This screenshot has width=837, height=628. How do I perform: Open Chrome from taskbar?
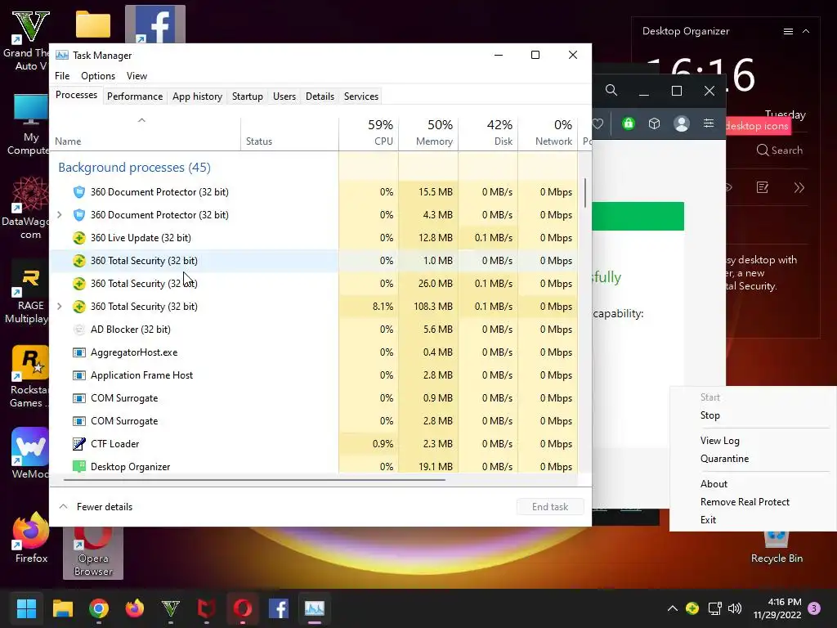[x=99, y=608]
